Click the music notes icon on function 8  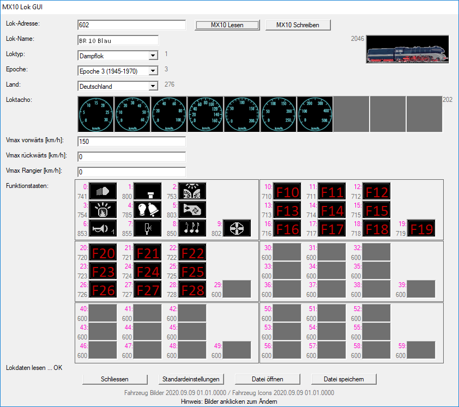click(192, 228)
